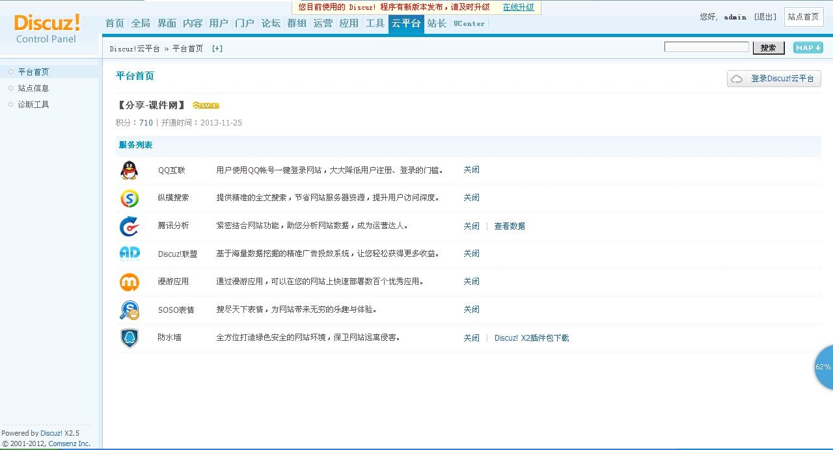This screenshot has height=450, width=833.
Task: Turn off QQ互联 with its 关闭 link
Action: click(x=471, y=170)
